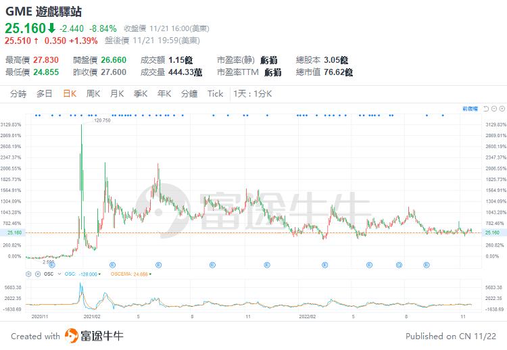Zoom in the chart with plus icon

point(502,109)
